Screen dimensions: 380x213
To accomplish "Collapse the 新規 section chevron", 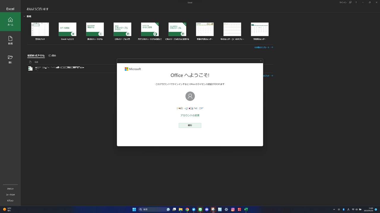I will pos(24,16).
